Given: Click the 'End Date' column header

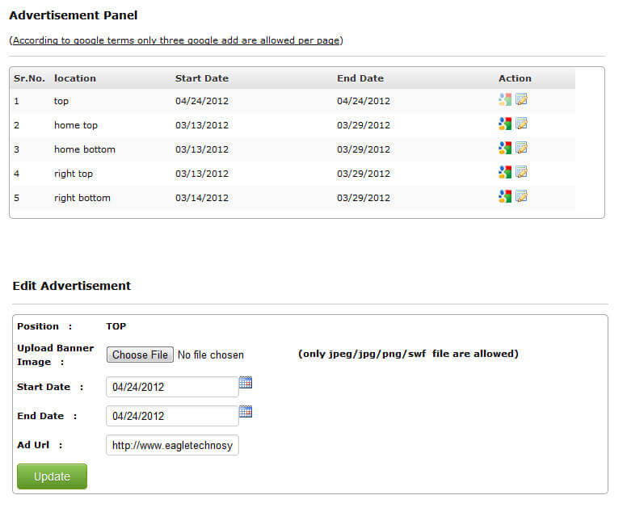Looking at the screenshot, I should [360, 78].
